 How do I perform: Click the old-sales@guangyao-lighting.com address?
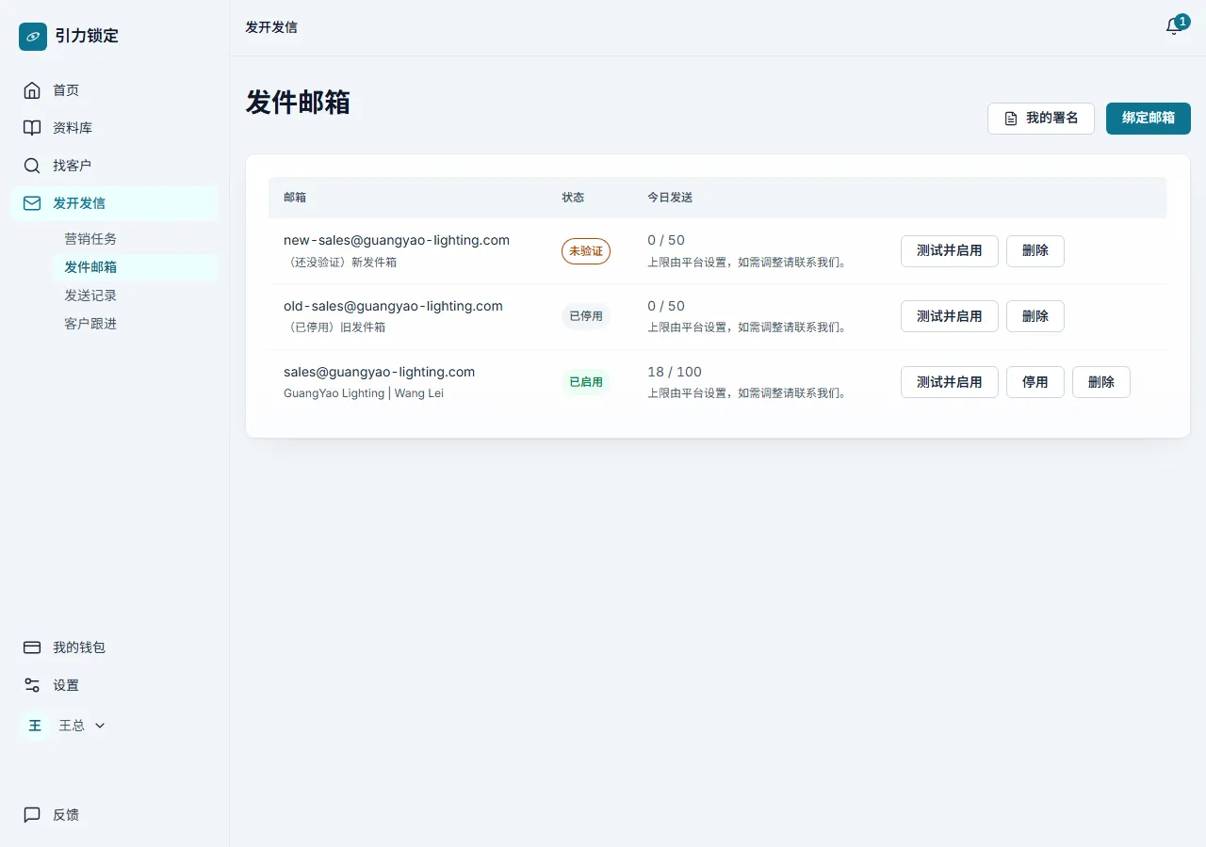(x=393, y=306)
